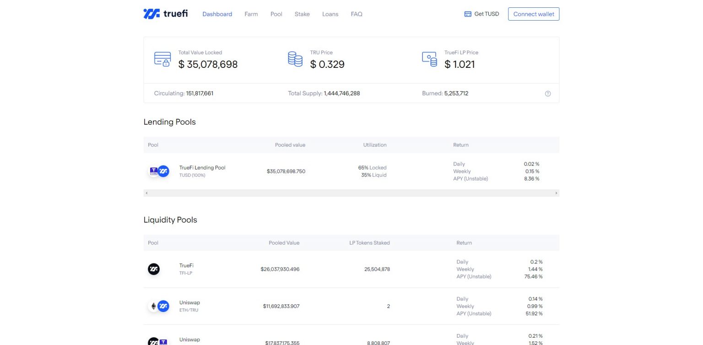Click the Get TUSD card icon
This screenshot has height=345, width=703.
tap(468, 14)
